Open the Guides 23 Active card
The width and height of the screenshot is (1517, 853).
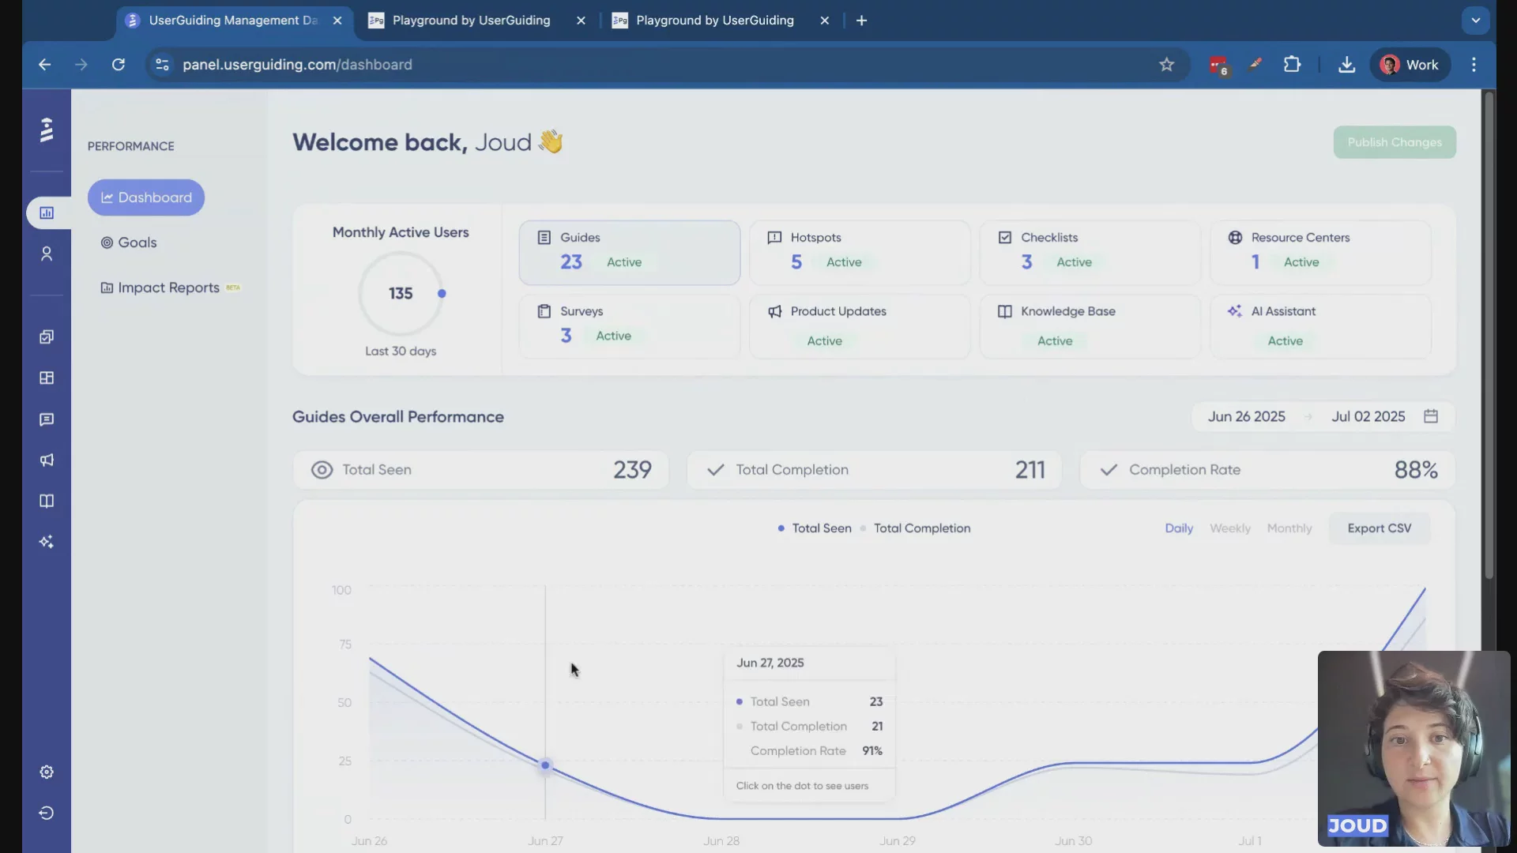[630, 253]
